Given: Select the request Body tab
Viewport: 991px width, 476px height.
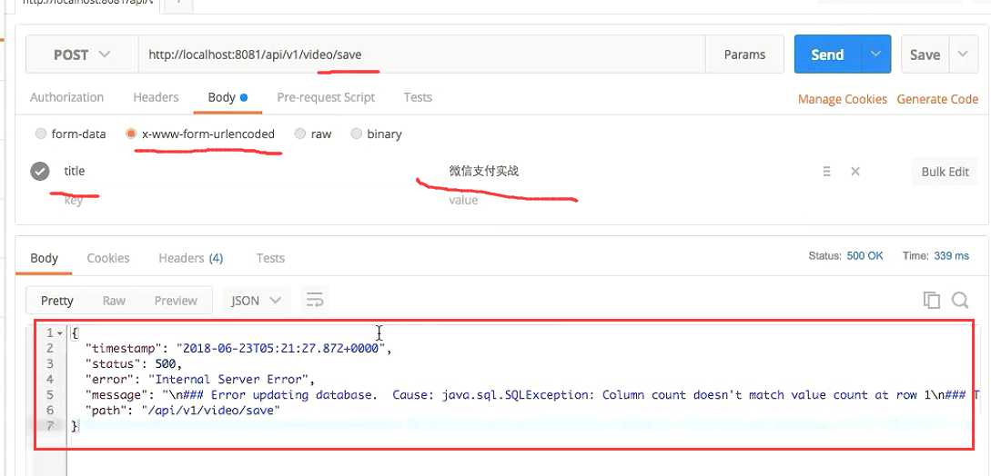Looking at the screenshot, I should 228,97.
